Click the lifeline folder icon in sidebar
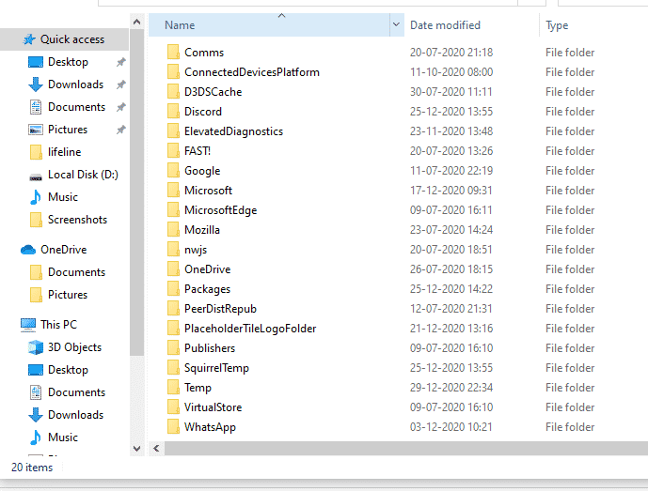The height and width of the screenshot is (491, 648). (36, 152)
